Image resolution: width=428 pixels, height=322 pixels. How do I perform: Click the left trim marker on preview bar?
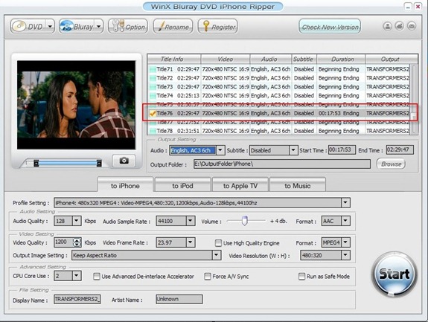36,163
